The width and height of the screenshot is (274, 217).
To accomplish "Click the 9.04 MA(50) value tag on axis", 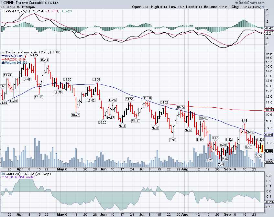I will [269, 135].
